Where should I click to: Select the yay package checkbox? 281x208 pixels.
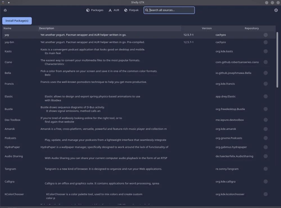coord(266,35)
